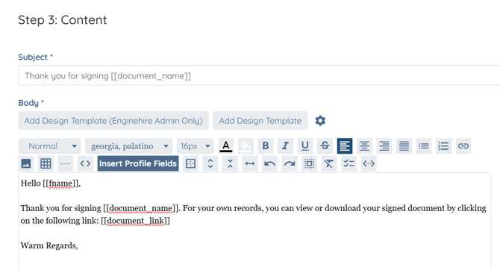Center-align the text
Screen dimensions: 500x270
click(364, 146)
